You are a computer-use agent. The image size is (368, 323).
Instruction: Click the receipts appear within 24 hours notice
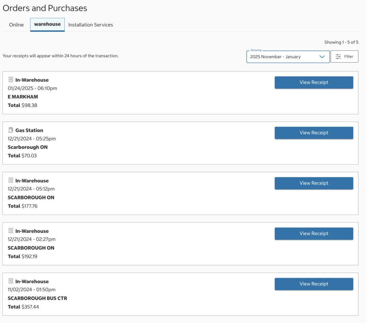click(61, 56)
